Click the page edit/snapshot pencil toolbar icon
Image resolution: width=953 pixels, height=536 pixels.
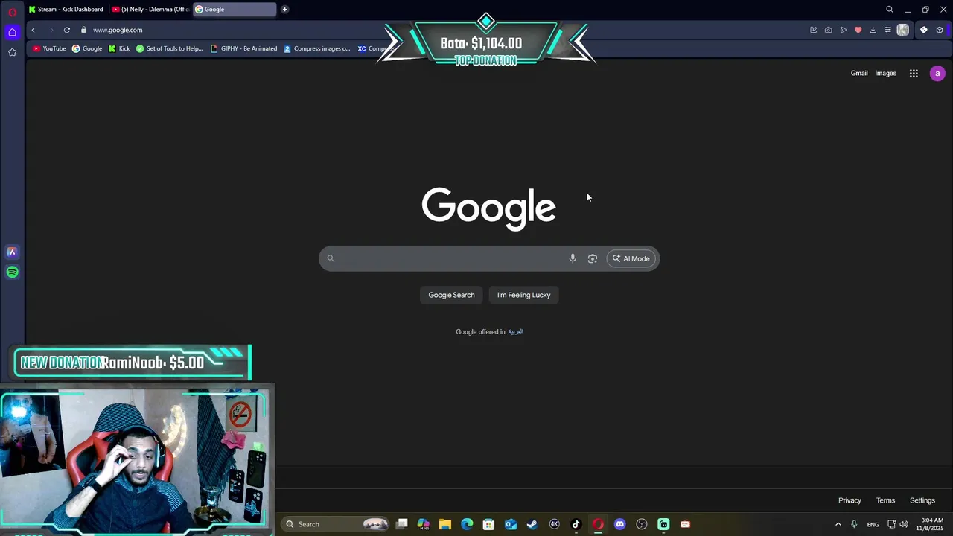814,30
